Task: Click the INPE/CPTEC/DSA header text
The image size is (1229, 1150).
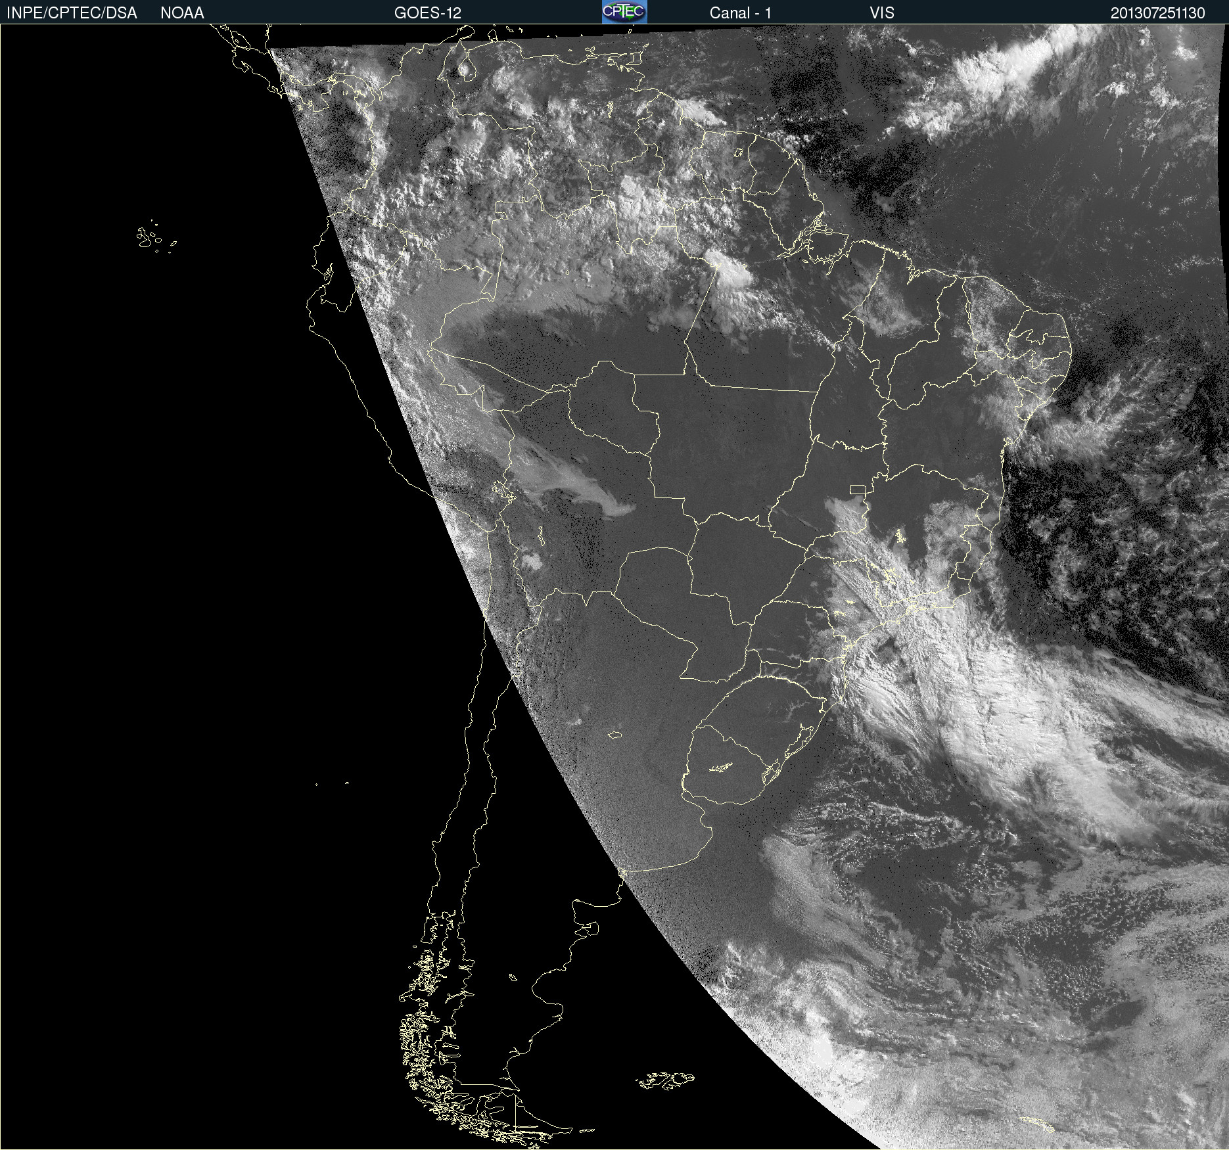Action: tap(72, 13)
